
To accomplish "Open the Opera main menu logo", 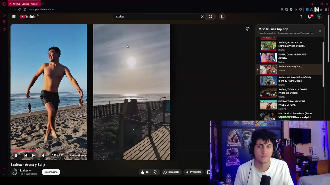I will [4, 4].
